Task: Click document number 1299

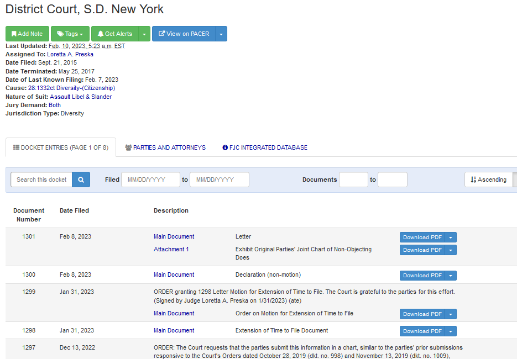Action: [x=29, y=292]
